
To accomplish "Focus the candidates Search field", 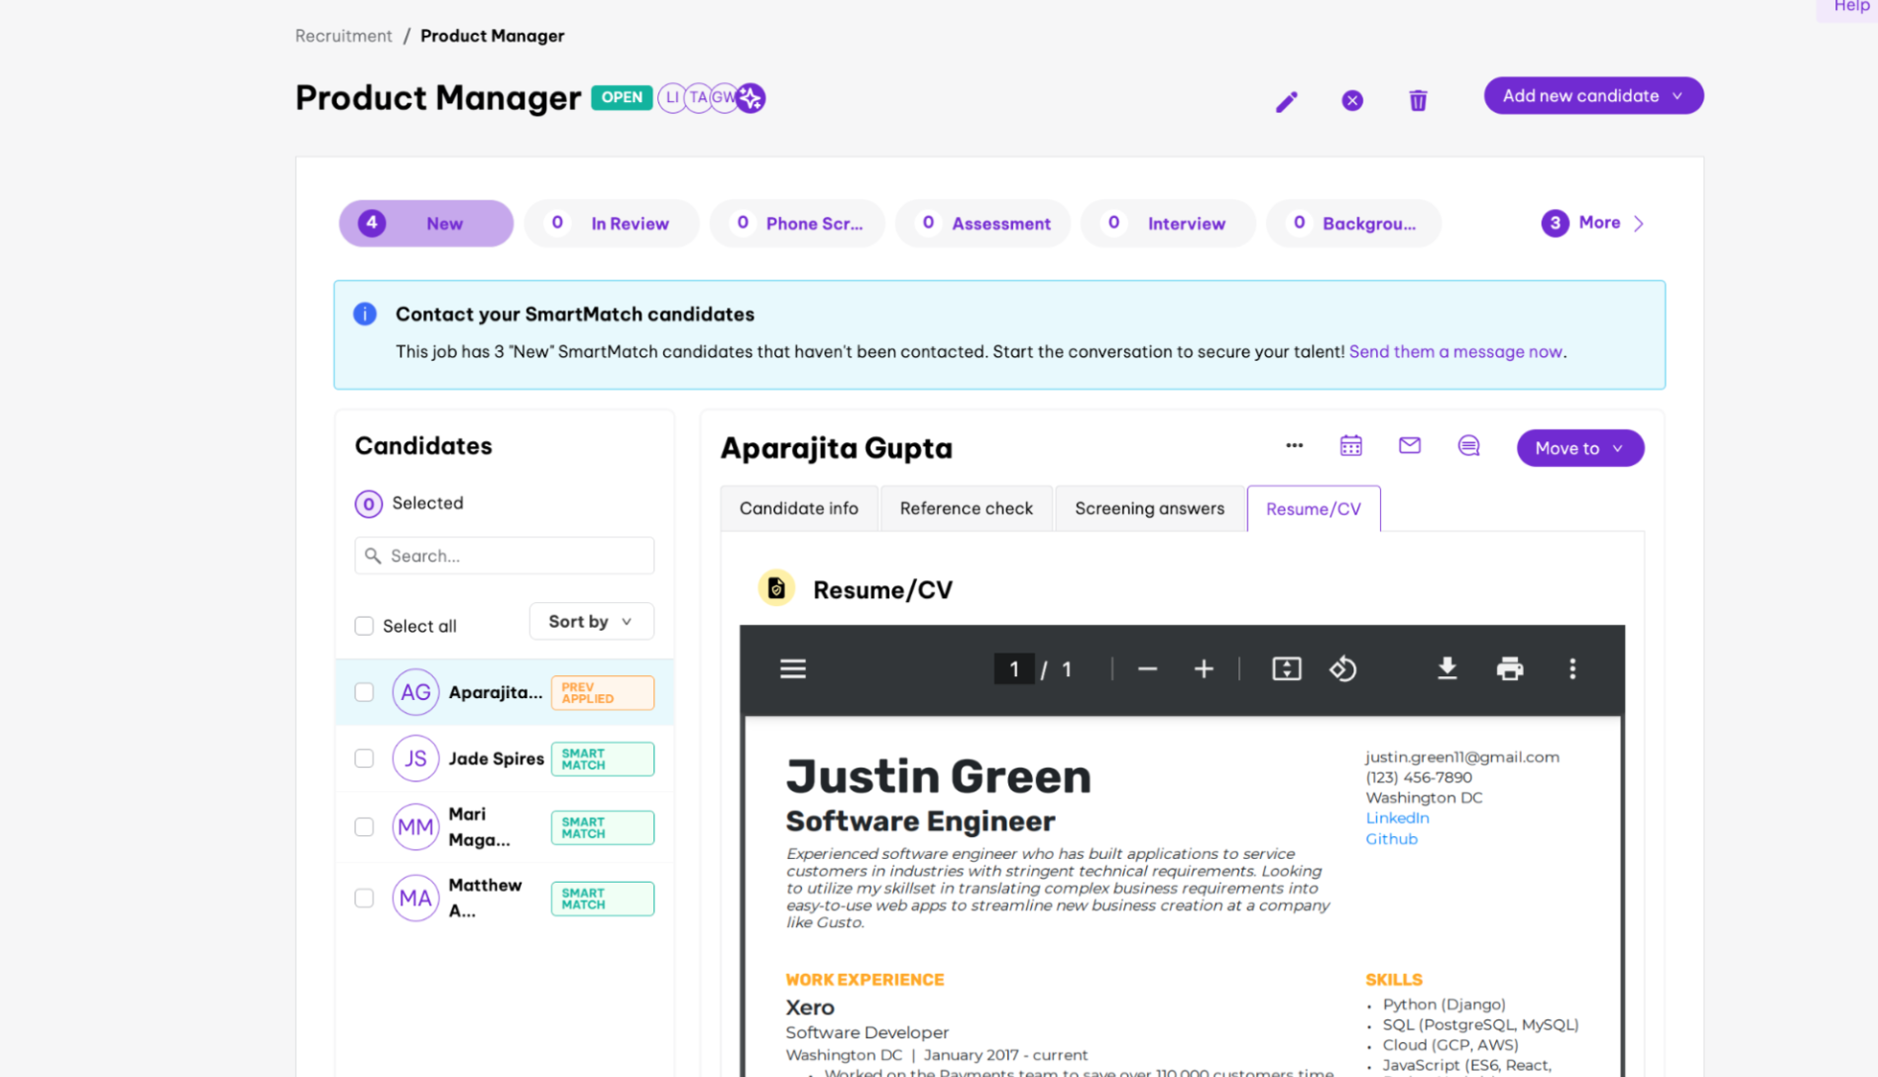I will pos(504,555).
